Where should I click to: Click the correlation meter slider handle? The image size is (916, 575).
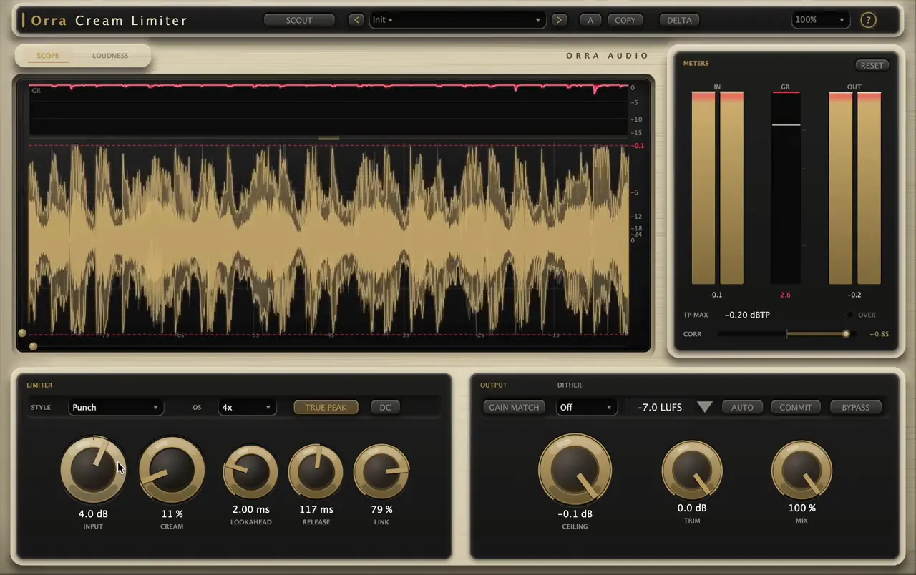click(846, 334)
